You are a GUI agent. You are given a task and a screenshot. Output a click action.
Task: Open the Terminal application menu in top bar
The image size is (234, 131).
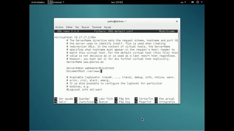(58, 2)
